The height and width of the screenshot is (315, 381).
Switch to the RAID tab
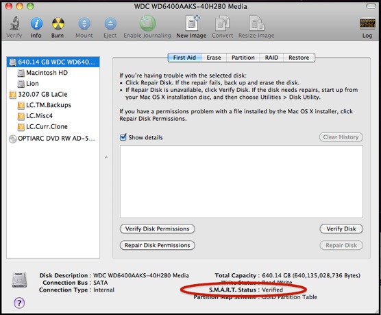[x=271, y=58]
